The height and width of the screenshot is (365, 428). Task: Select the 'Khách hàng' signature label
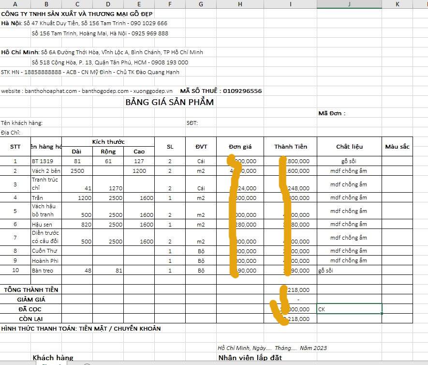pos(53,358)
